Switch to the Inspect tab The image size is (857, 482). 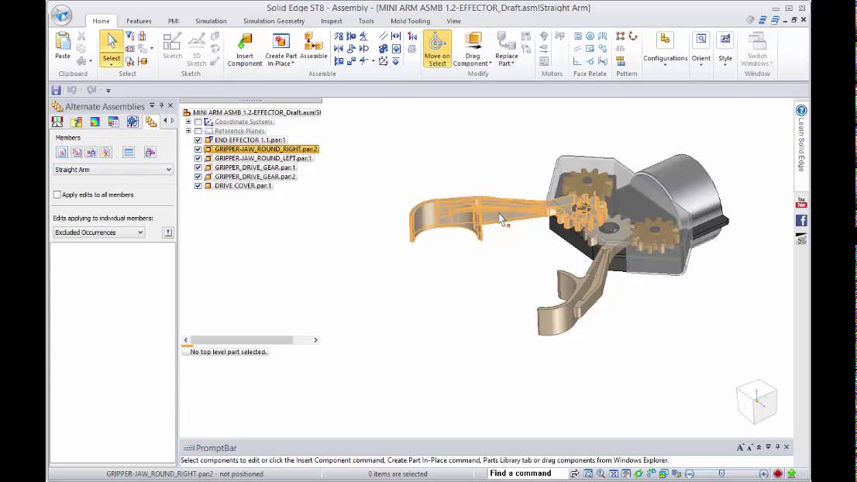point(331,21)
